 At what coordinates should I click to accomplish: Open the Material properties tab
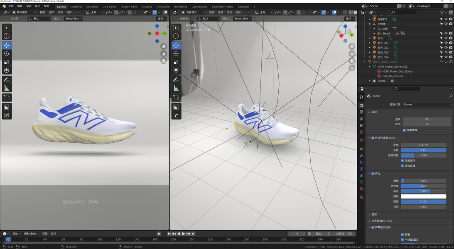361,189
